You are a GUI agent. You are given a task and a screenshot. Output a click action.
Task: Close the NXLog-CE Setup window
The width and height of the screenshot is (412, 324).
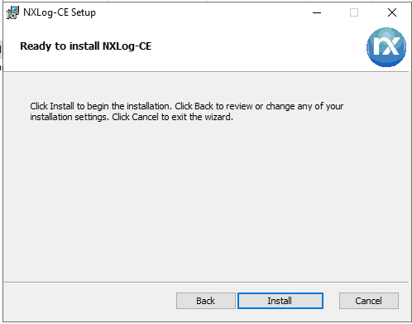[x=392, y=12]
